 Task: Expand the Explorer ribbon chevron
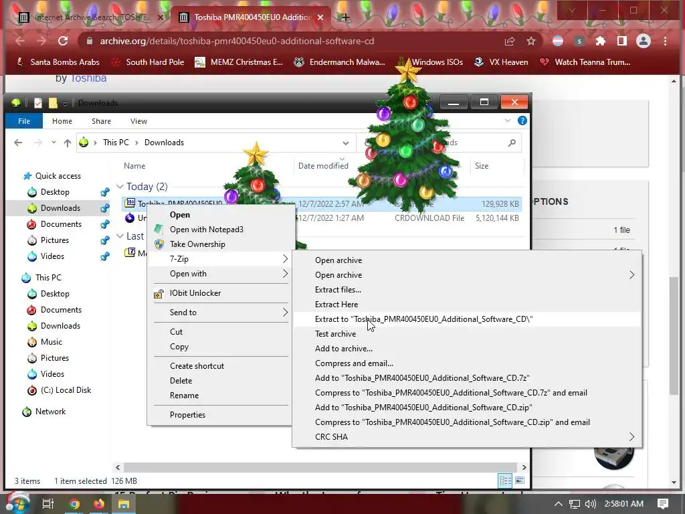pyautogui.click(x=507, y=120)
